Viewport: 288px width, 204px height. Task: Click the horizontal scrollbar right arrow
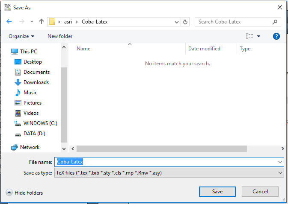[x=283, y=149]
